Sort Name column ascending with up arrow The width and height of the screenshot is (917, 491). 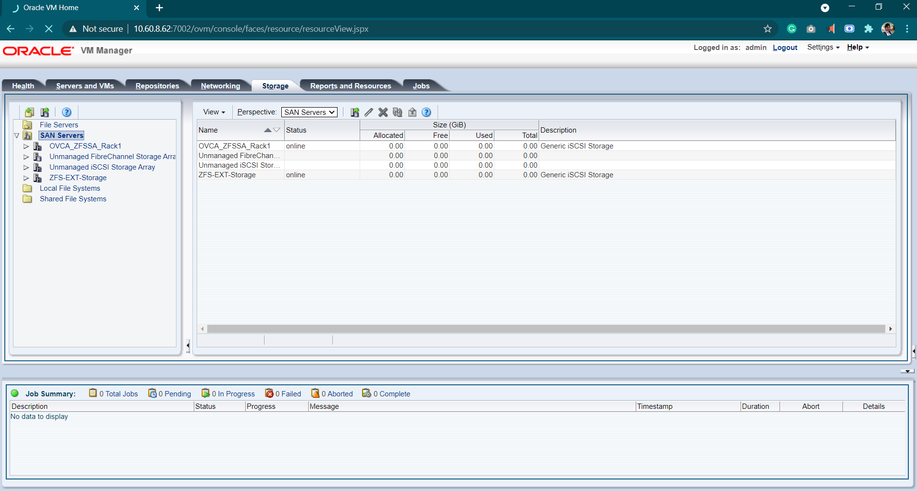(267, 130)
